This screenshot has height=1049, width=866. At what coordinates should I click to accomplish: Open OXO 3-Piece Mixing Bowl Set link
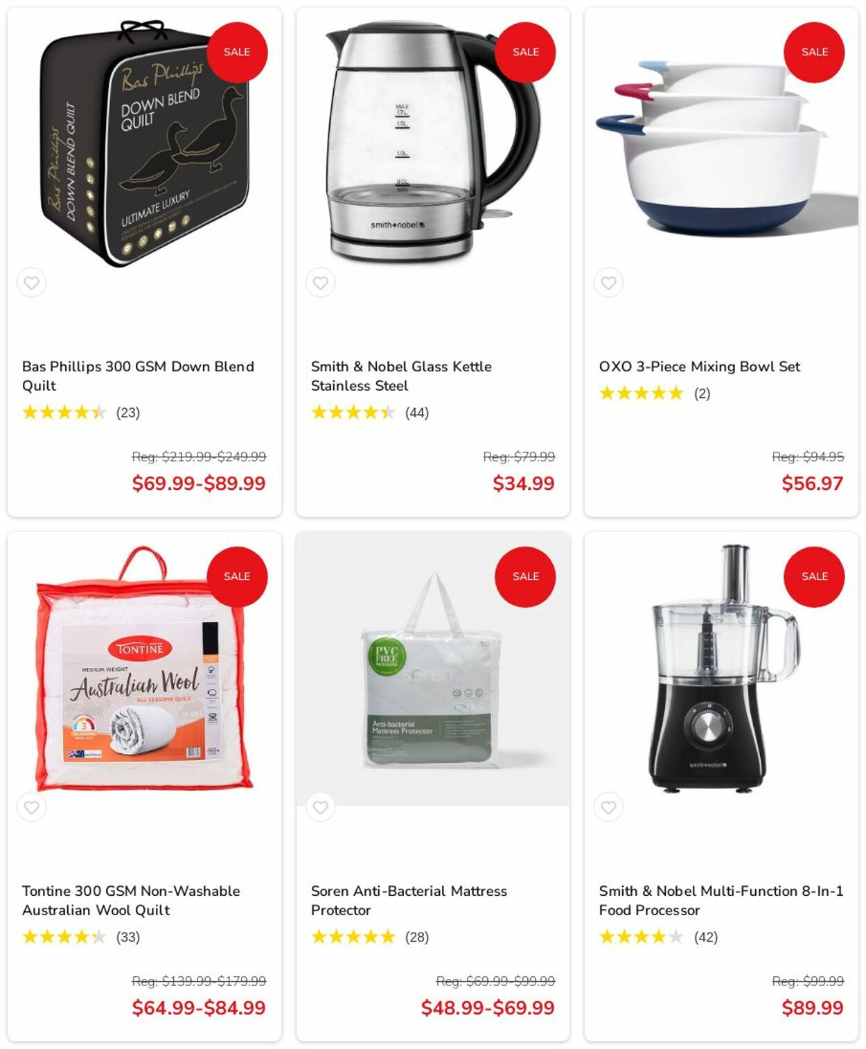(700, 367)
